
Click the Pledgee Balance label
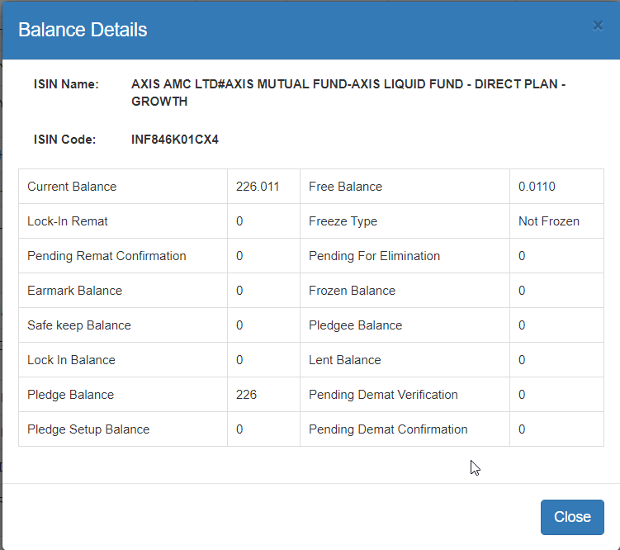coord(355,325)
